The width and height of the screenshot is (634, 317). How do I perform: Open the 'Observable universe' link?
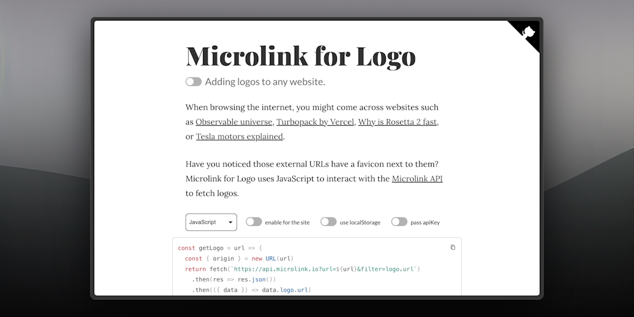(233, 122)
